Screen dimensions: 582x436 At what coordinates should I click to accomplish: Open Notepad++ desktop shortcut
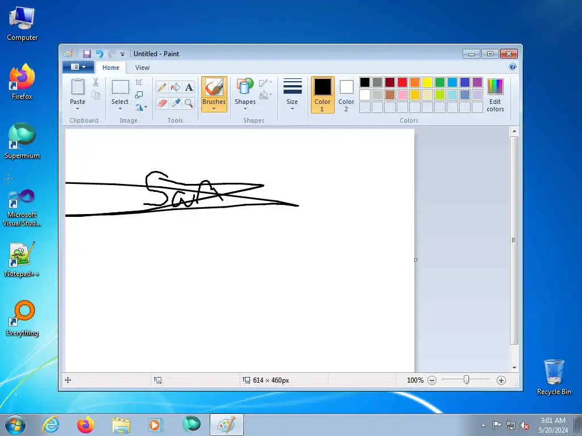[x=22, y=259]
